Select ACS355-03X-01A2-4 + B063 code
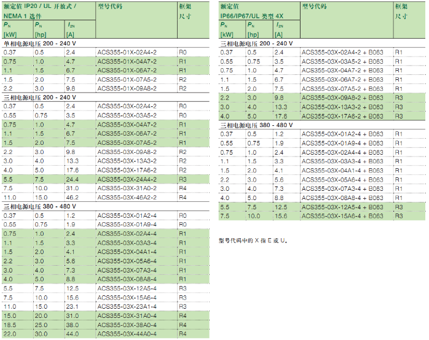The width and height of the screenshot is (429, 340). pyautogui.click(x=342, y=134)
